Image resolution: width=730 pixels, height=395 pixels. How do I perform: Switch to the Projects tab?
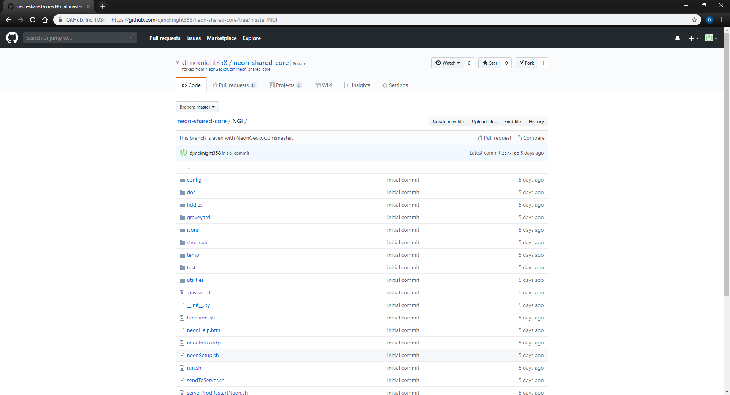[286, 85]
